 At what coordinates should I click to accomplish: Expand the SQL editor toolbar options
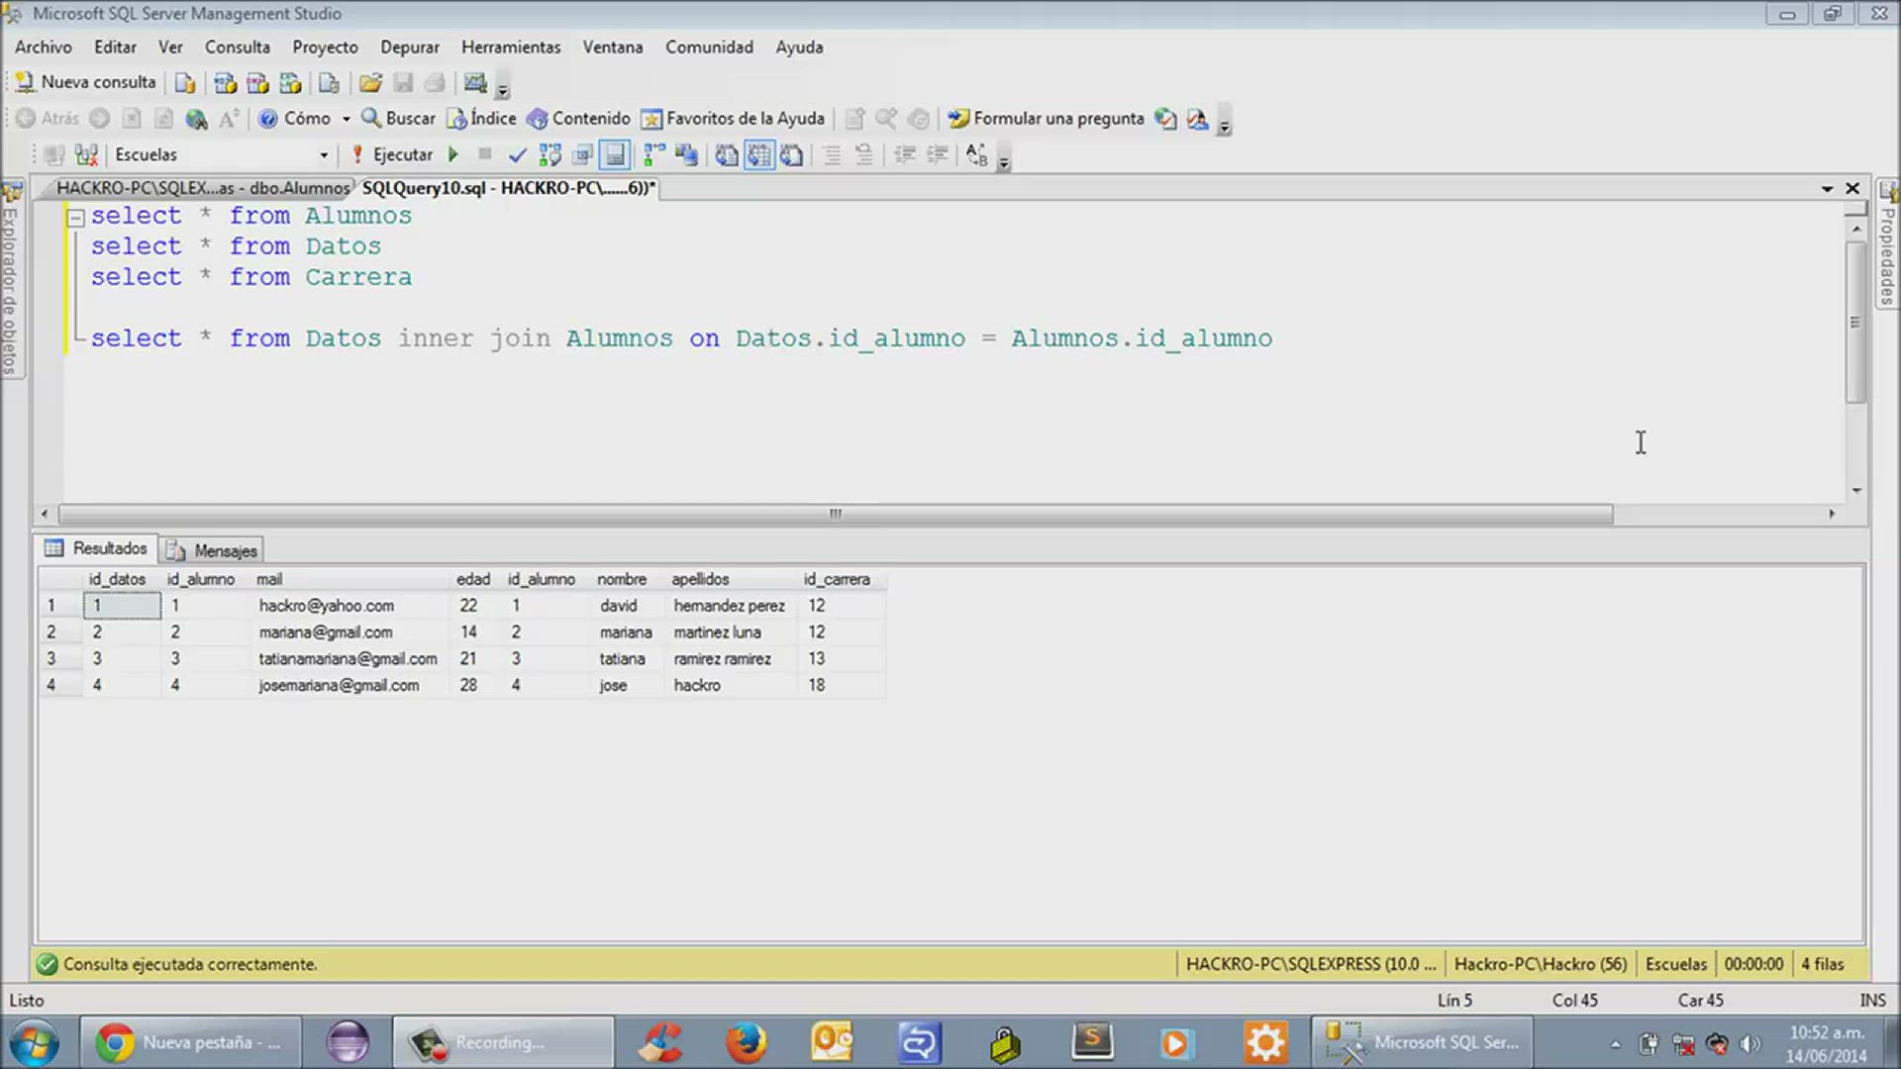coord(1003,160)
